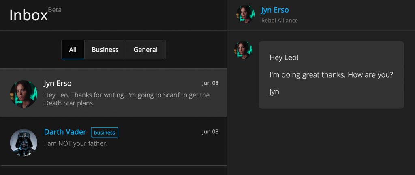Image resolution: width=415 pixels, height=175 pixels.
Task: Click the business tag on Darth Vader's message
Action: [105, 133]
